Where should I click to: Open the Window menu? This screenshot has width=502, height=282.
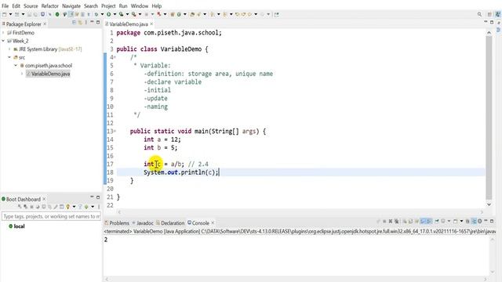coord(140,5)
